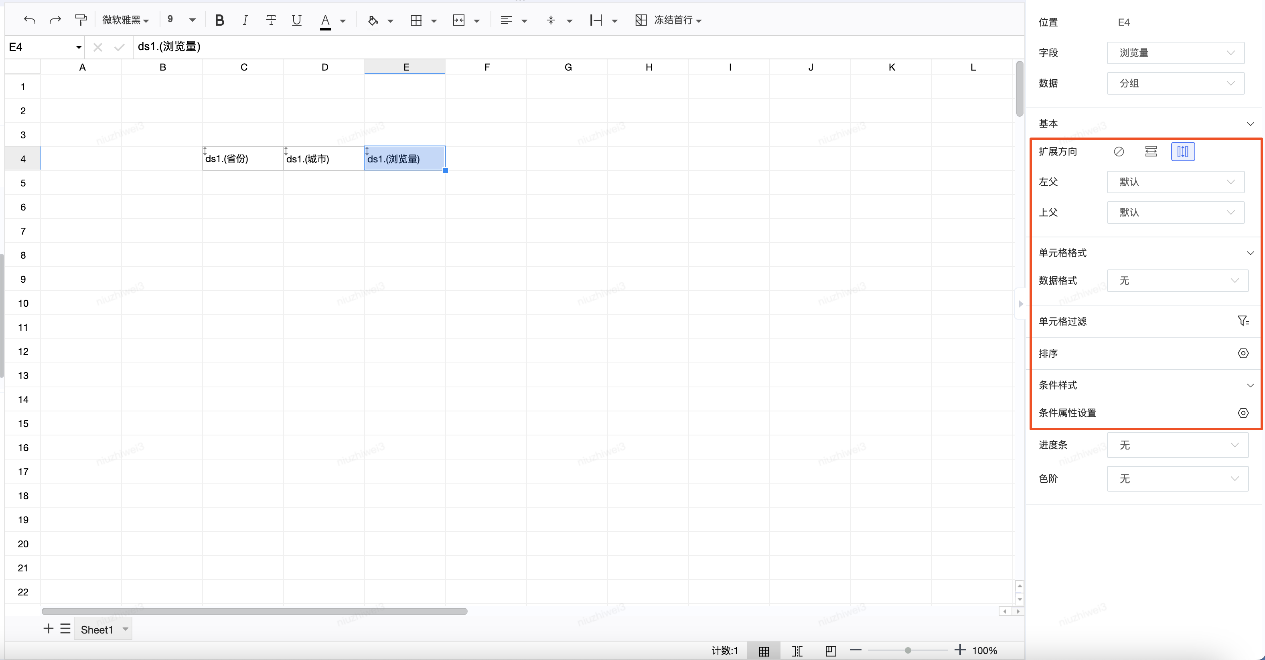Set expand direction to none
The height and width of the screenshot is (660, 1265).
tap(1119, 152)
